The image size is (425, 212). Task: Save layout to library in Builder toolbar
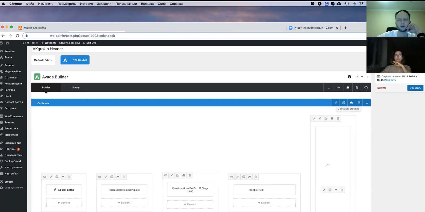(x=348, y=87)
